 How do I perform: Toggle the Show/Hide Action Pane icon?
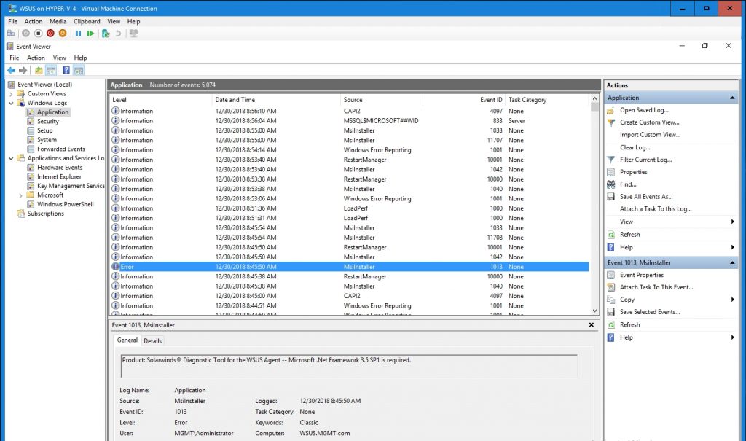[79, 71]
